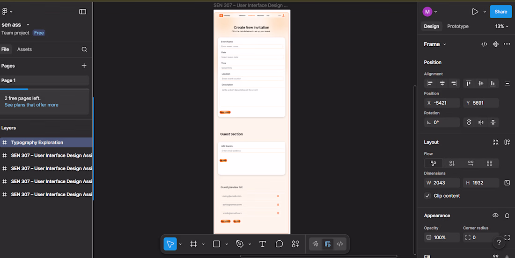The height and width of the screenshot is (258, 515).
Task: Open the help question mark button
Action: click(x=499, y=243)
